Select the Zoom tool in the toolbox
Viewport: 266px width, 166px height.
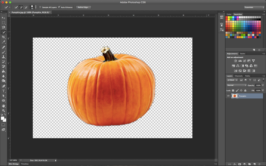(x=4, y=110)
